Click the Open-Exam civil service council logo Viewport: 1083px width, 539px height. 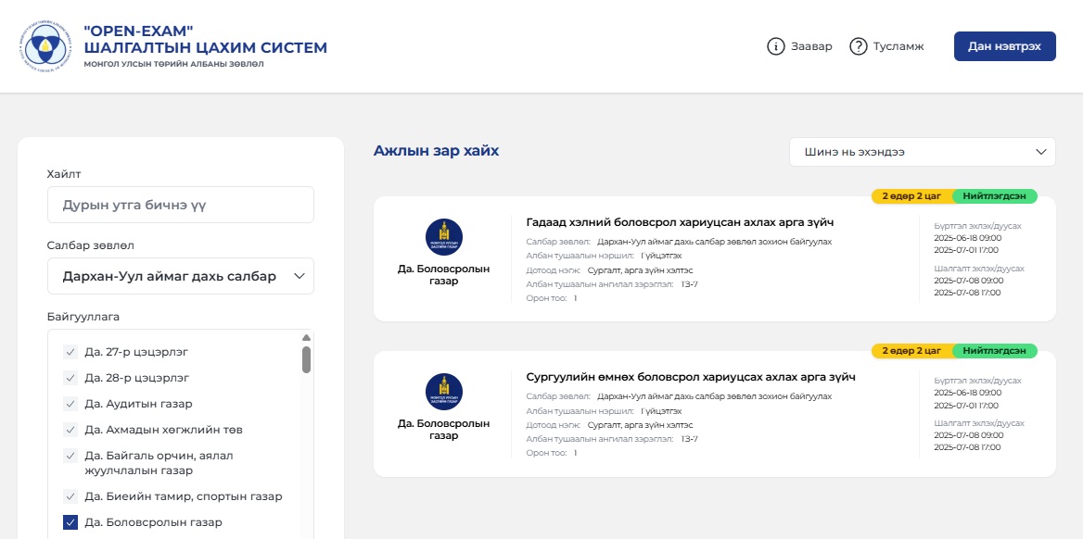(x=45, y=46)
